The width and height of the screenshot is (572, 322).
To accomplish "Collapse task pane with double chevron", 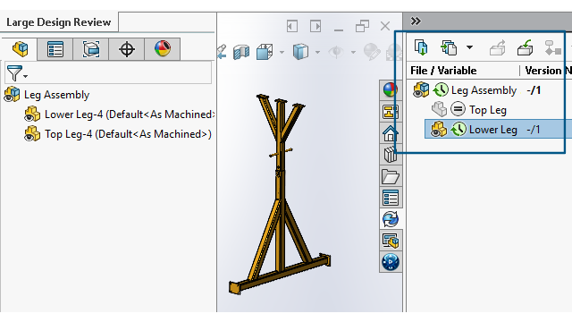I will pyautogui.click(x=416, y=21).
